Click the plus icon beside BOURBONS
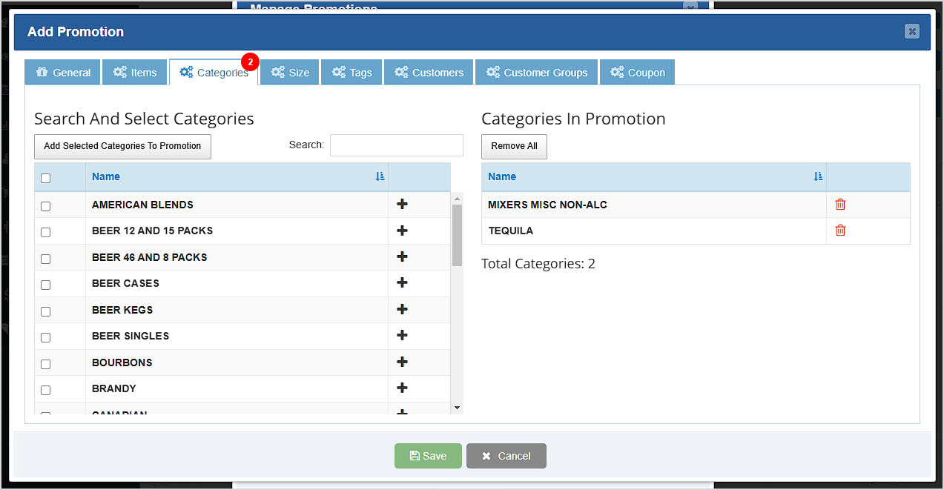The width and height of the screenshot is (944, 490). point(401,361)
